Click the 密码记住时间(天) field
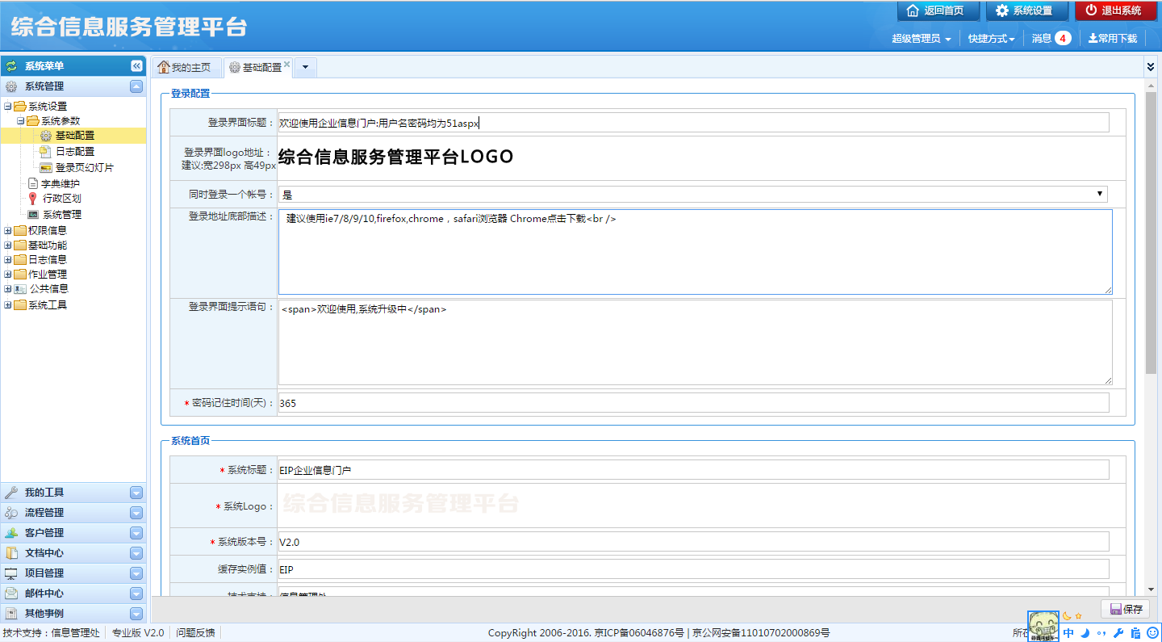 [x=693, y=403]
